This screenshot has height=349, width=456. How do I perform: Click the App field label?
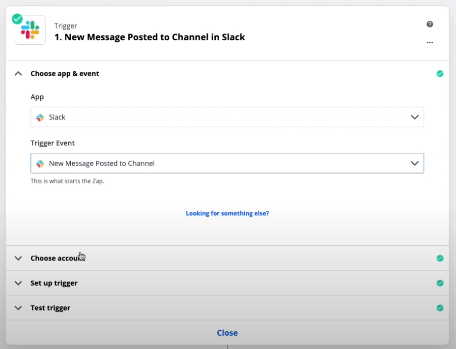(37, 97)
